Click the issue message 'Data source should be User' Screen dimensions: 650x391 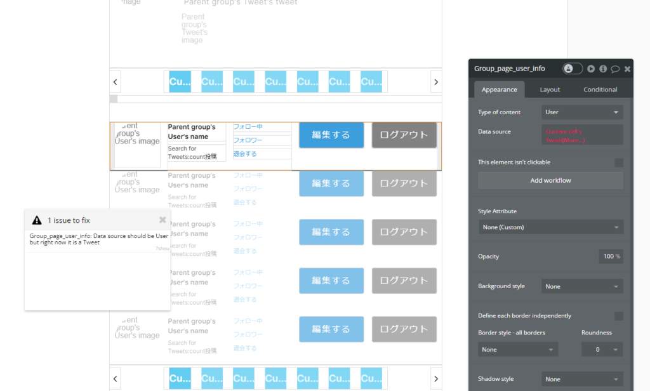tap(98, 239)
